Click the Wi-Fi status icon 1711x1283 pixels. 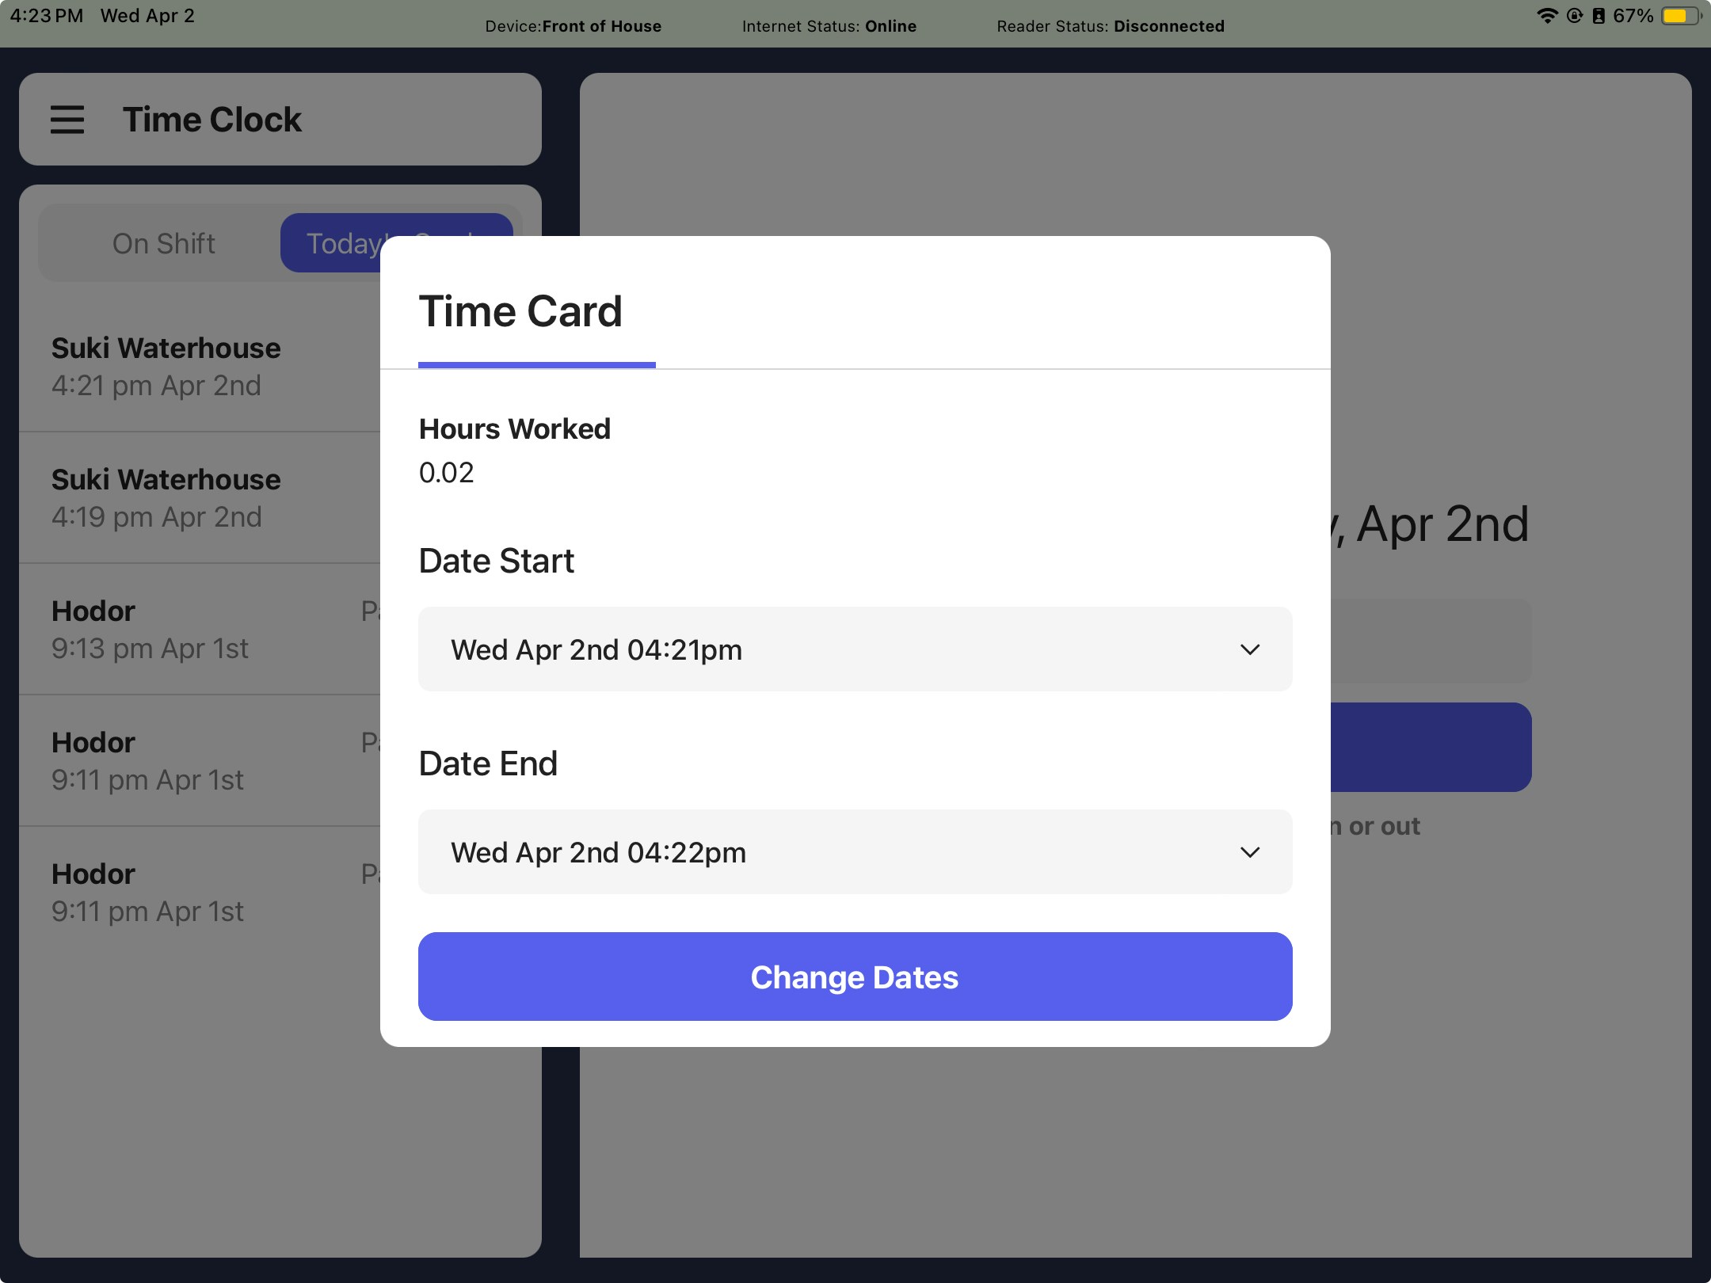[1546, 16]
